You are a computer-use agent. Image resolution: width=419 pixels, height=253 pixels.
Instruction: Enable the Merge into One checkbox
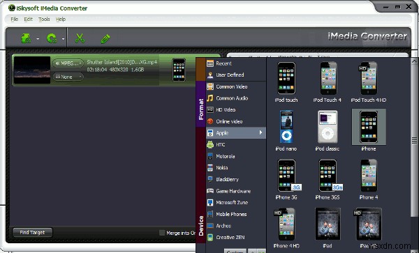(x=162, y=233)
